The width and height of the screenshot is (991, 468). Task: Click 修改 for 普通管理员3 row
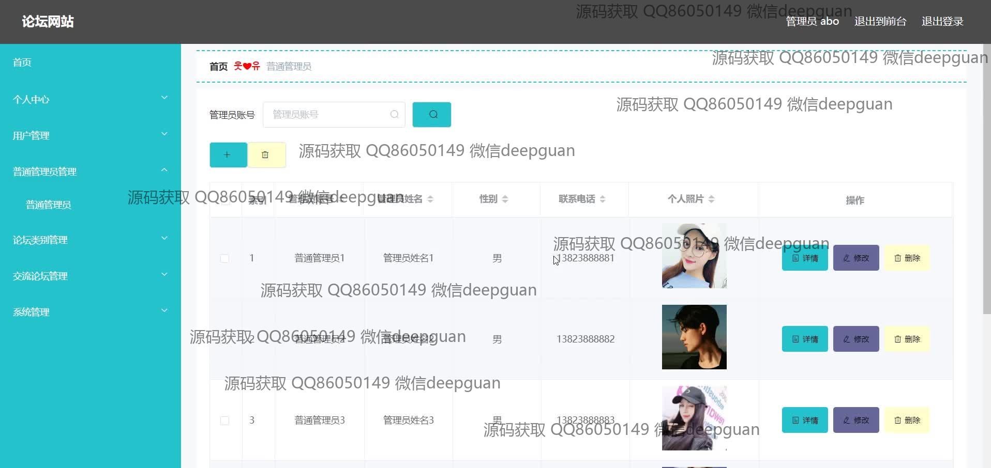pos(856,420)
